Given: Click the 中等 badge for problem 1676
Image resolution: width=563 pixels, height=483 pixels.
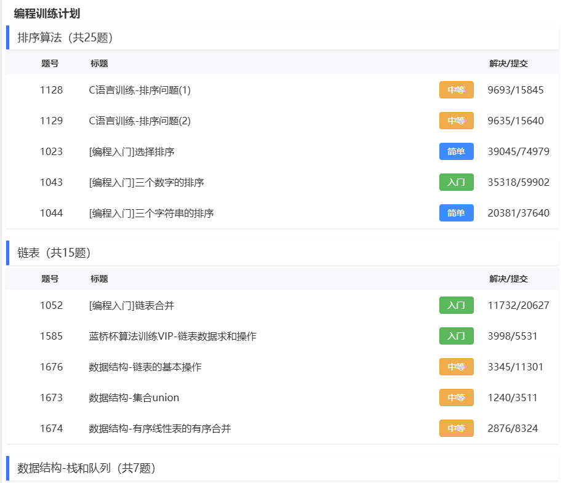Looking at the screenshot, I should [457, 367].
